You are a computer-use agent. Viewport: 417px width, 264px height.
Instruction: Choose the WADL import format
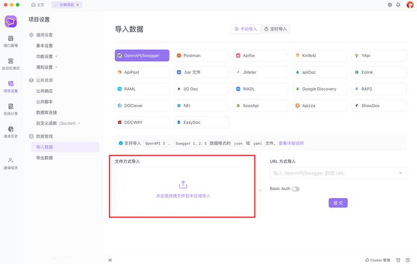(x=261, y=89)
